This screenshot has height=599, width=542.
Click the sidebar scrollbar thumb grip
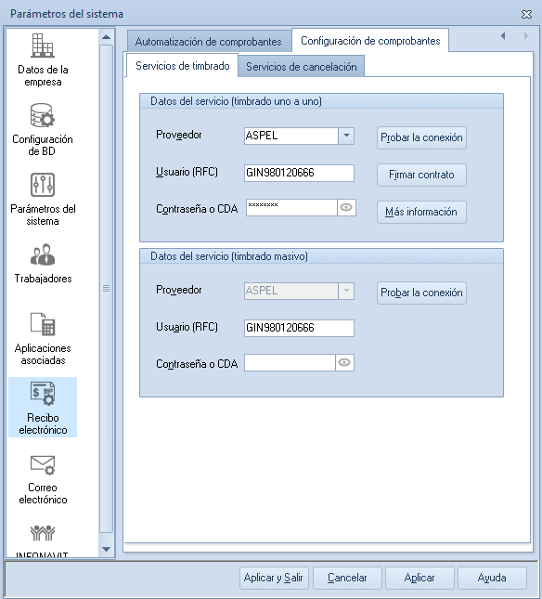point(106,289)
